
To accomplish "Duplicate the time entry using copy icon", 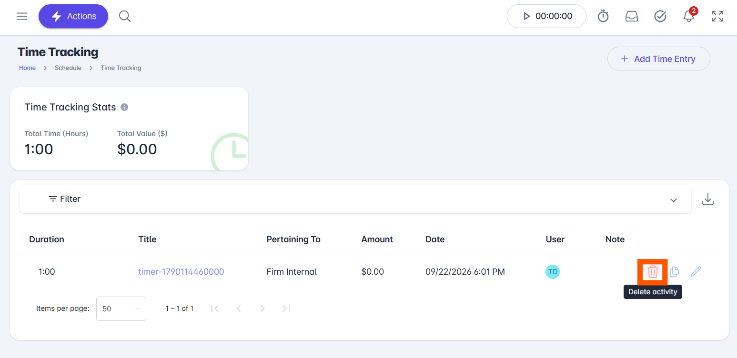I will 674,272.
